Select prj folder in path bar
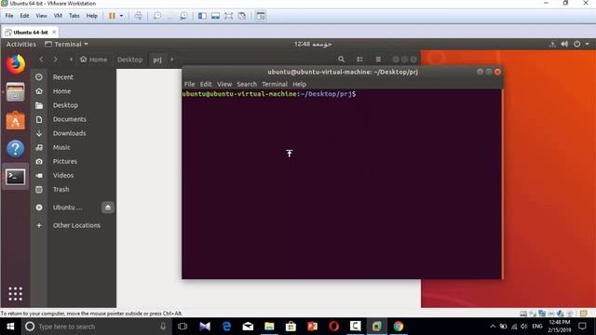The height and width of the screenshot is (335, 596). pos(157,60)
